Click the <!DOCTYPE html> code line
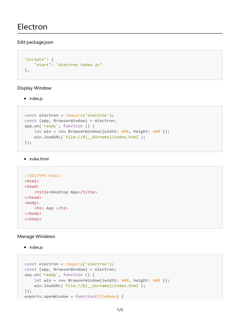Screen dimensions: 240x320 [42, 176]
